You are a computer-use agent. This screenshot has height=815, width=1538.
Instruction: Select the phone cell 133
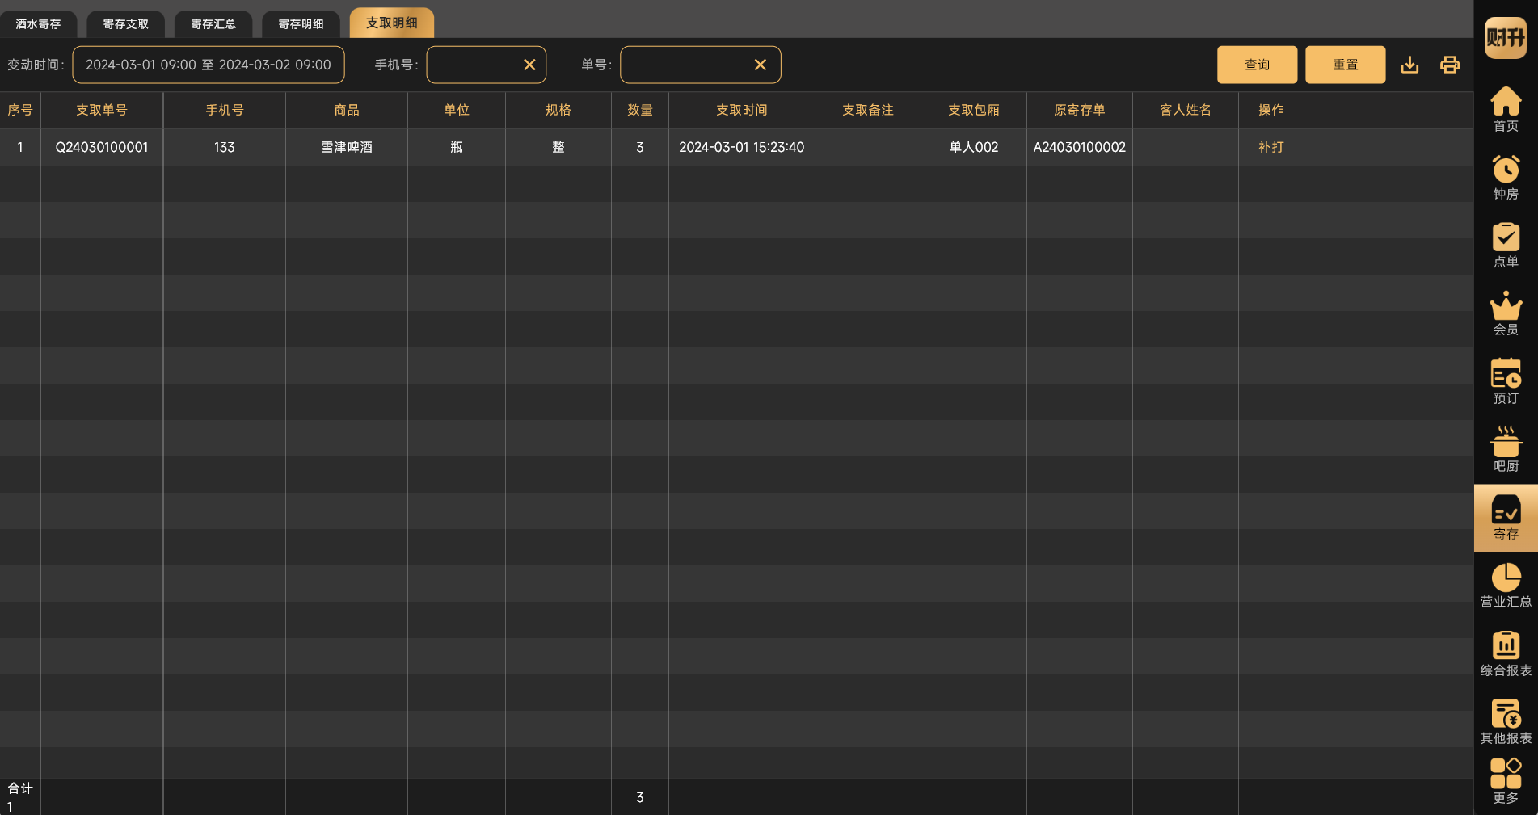(225, 147)
